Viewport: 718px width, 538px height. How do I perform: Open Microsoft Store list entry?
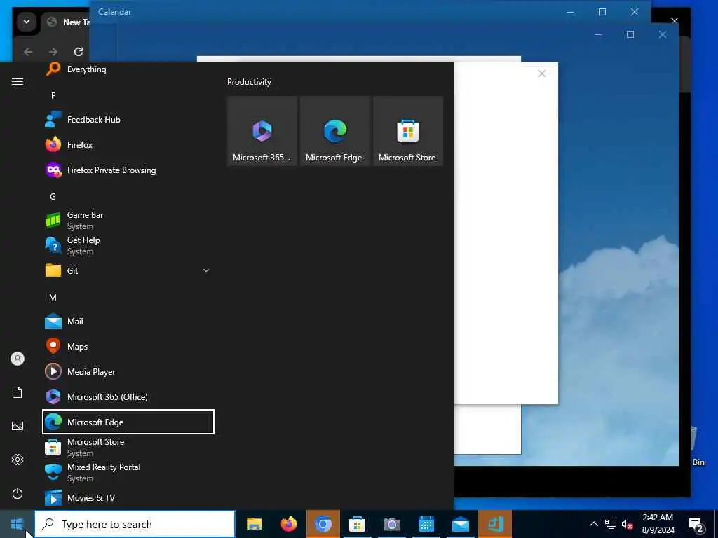pos(128,448)
